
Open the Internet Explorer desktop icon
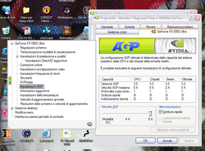5,52
